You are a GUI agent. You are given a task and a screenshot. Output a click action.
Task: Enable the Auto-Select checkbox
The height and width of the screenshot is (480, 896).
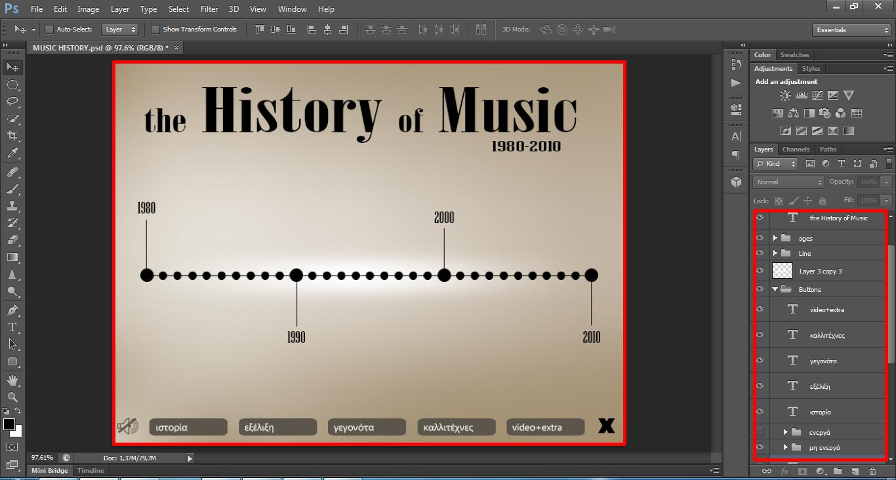tap(49, 30)
